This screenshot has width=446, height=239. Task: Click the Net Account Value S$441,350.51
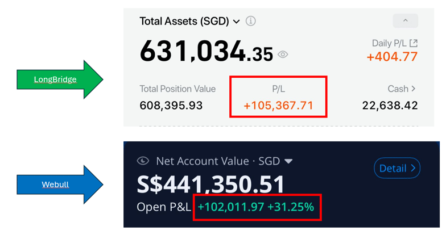coord(210,185)
